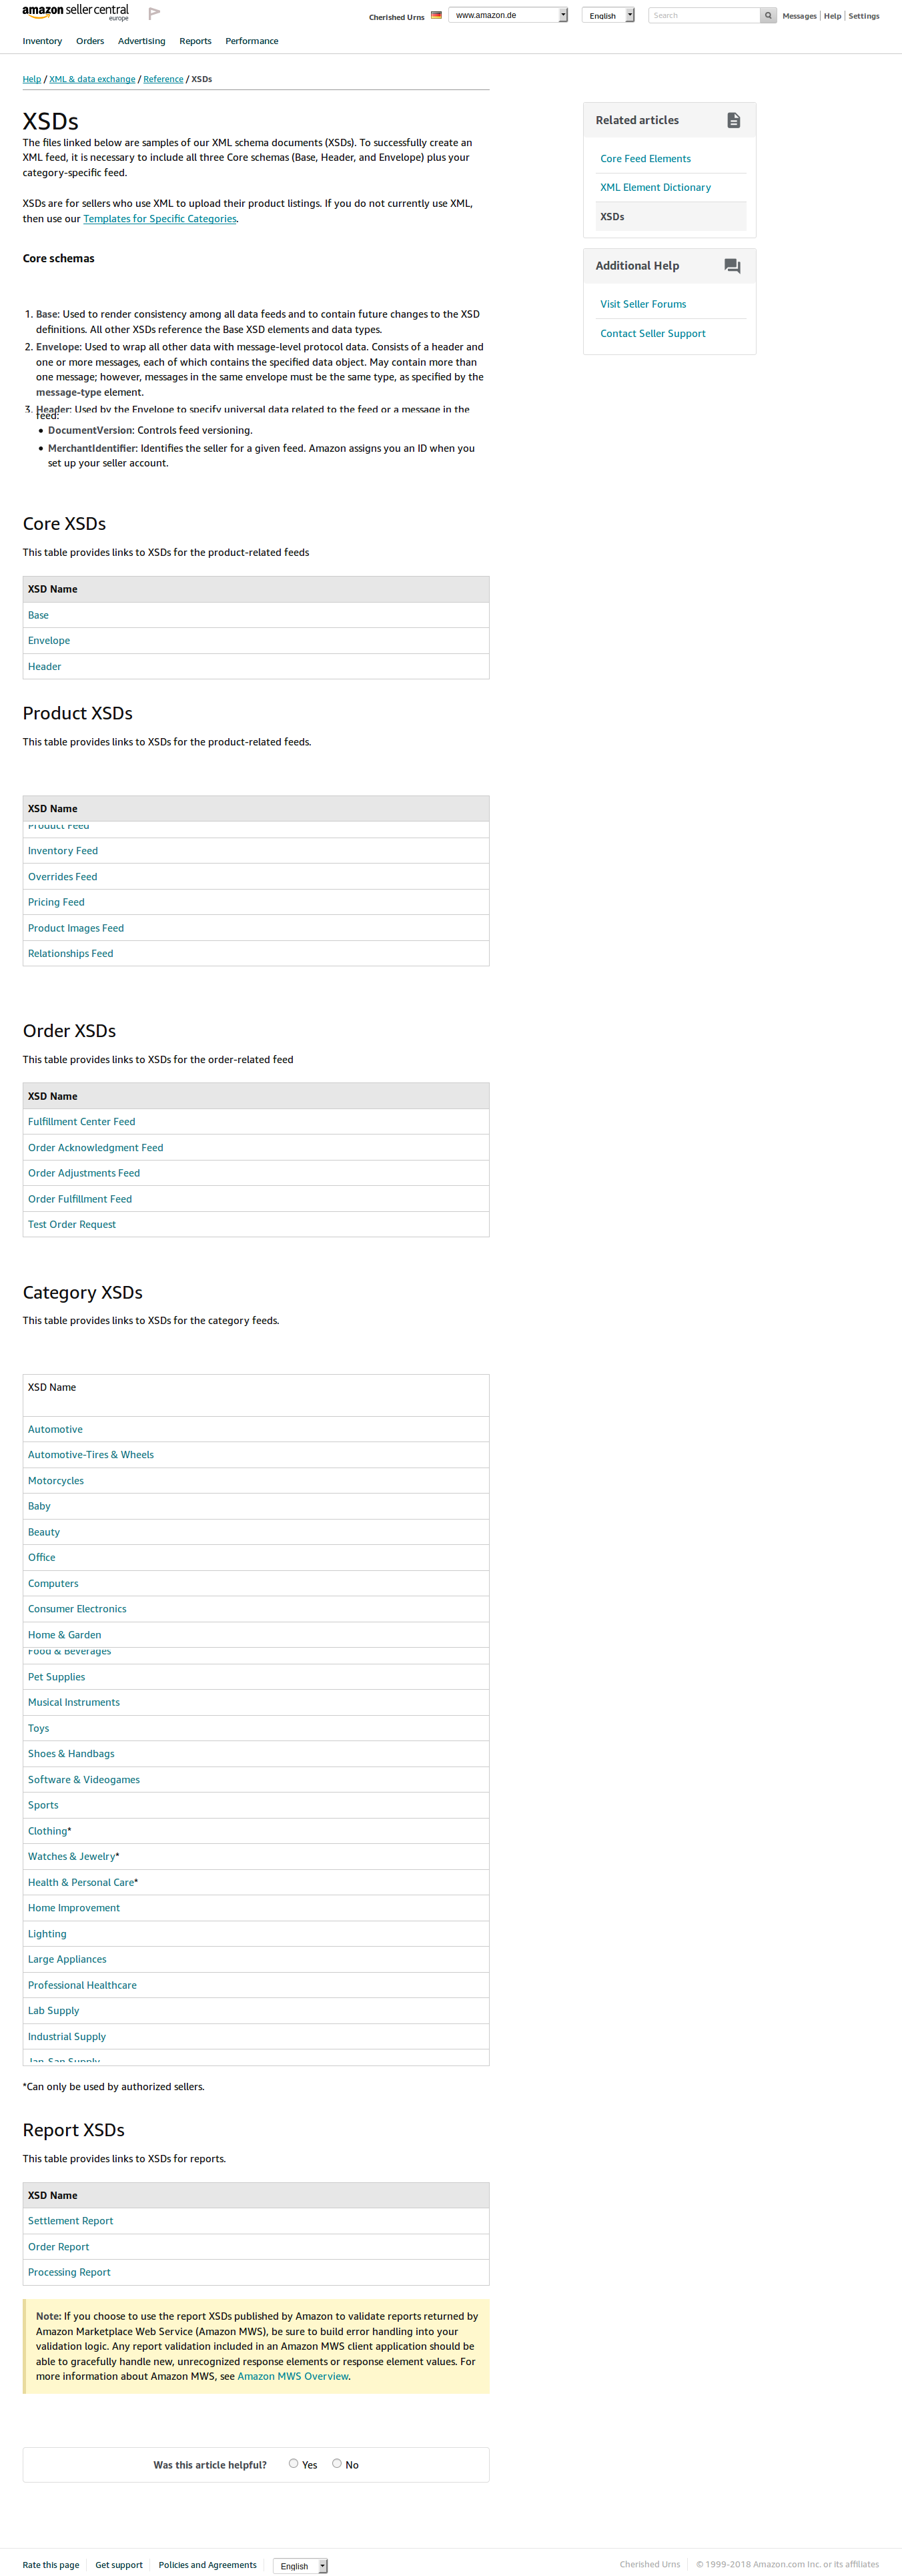The height and width of the screenshot is (2576, 902).
Task: Open the Beauty category XSD
Action: [44, 1532]
